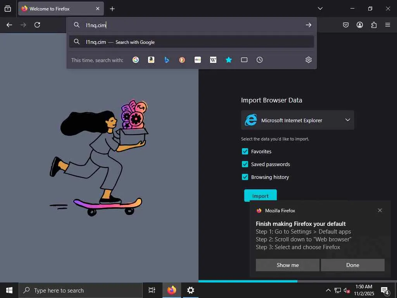Open network status tray icon

point(338,290)
